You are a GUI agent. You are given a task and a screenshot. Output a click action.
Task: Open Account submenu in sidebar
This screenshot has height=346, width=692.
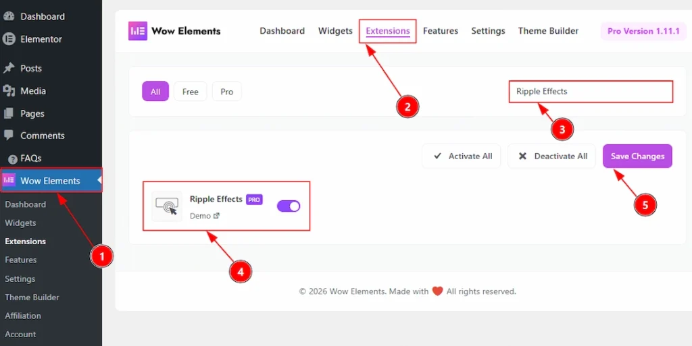click(20, 334)
